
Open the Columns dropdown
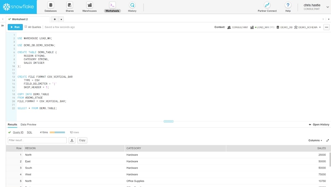(x=315, y=141)
